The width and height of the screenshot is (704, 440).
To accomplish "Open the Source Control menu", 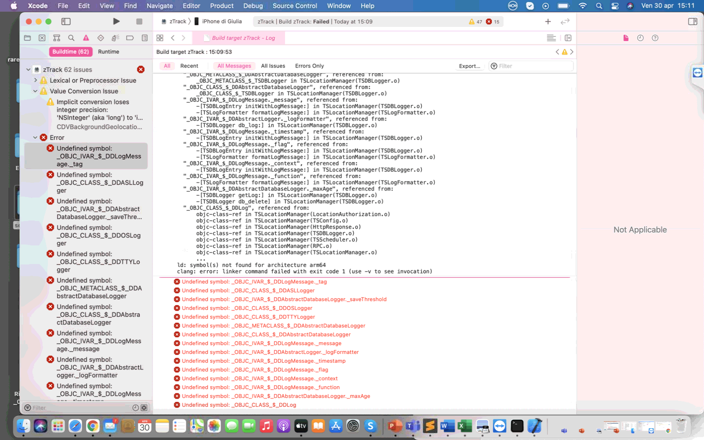I will (295, 6).
